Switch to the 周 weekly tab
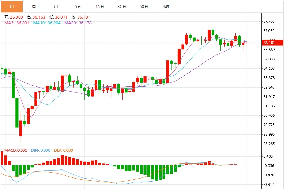The image size is (287, 189). click(x=34, y=7)
